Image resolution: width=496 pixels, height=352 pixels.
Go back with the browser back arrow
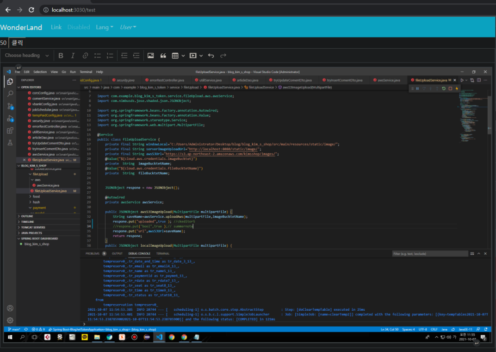coord(8,10)
